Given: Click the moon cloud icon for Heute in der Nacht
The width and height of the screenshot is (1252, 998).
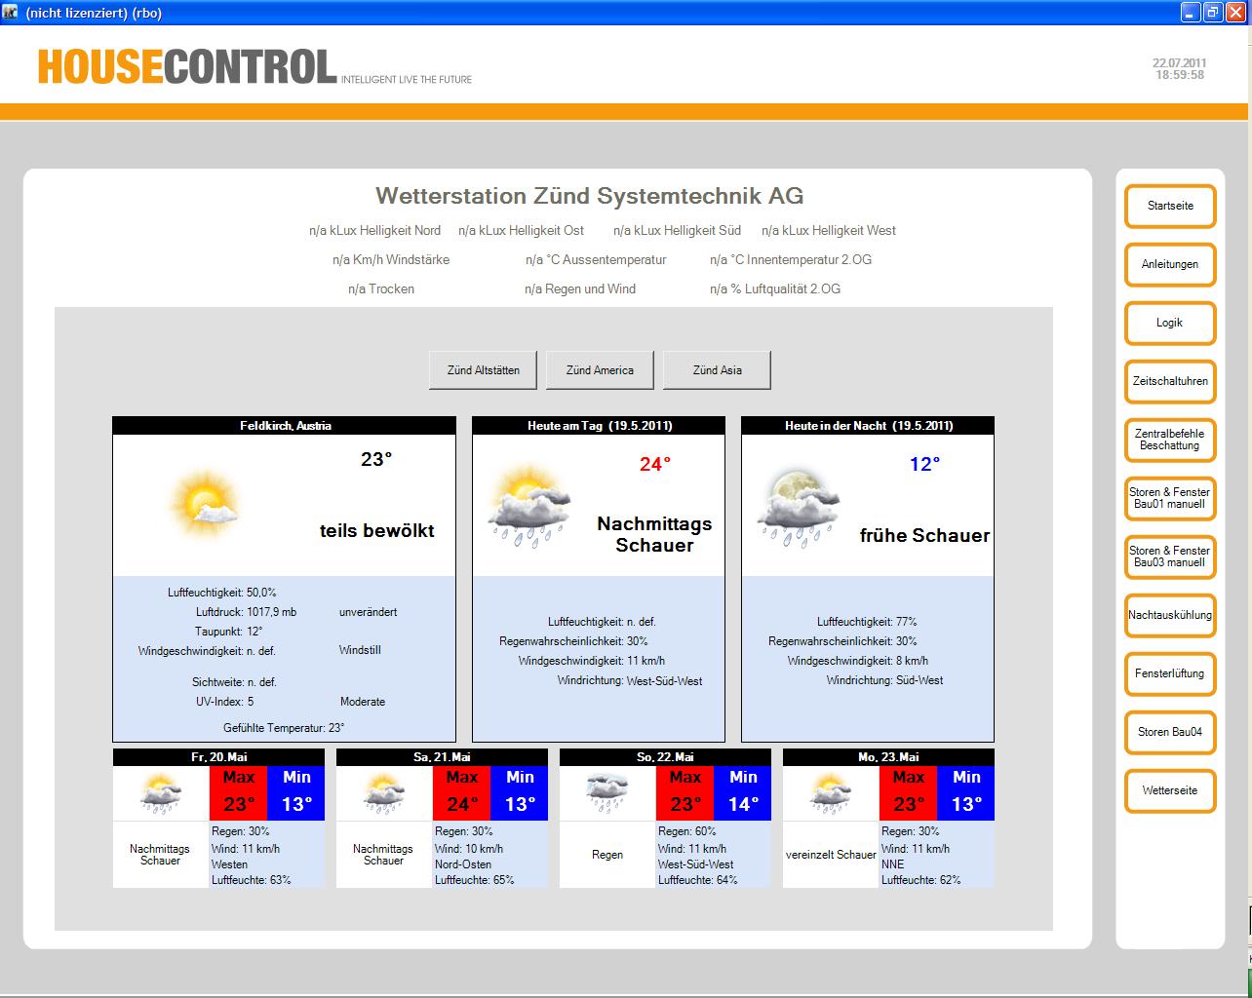Looking at the screenshot, I should [x=797, y=507].
